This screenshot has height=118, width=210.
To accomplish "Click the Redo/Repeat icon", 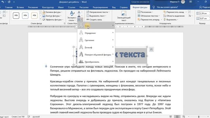I will pos(9,2).
